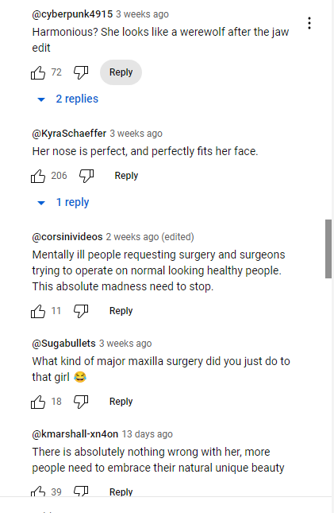
Task: Click the vertical scrollbar thumb
Action: click(x=328, y=249)
